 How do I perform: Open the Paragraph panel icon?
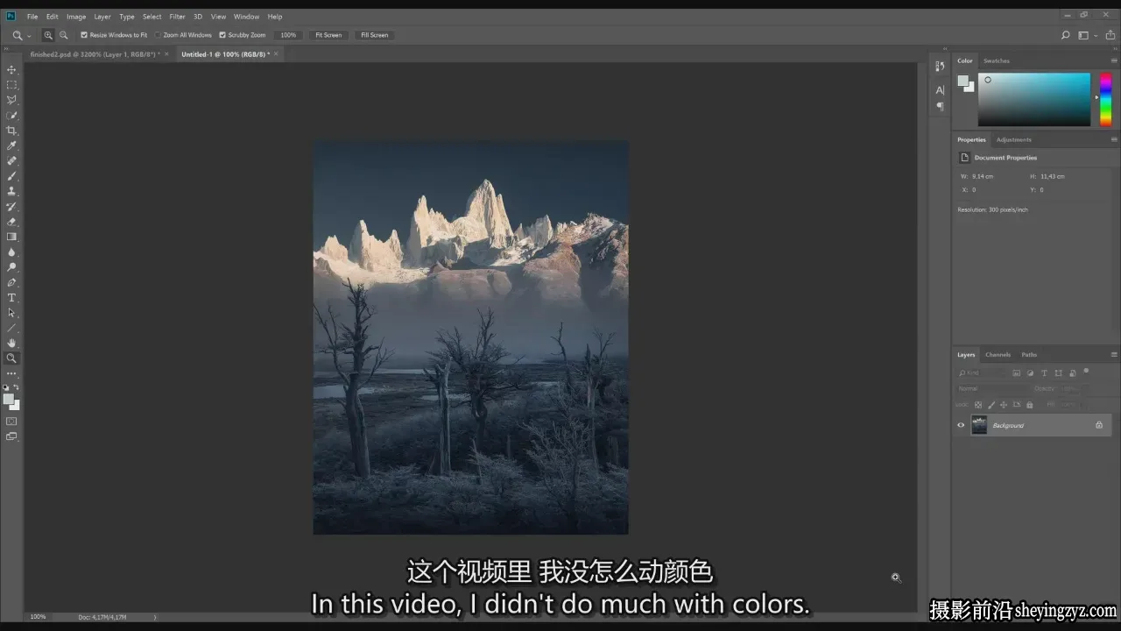[940, 106]
